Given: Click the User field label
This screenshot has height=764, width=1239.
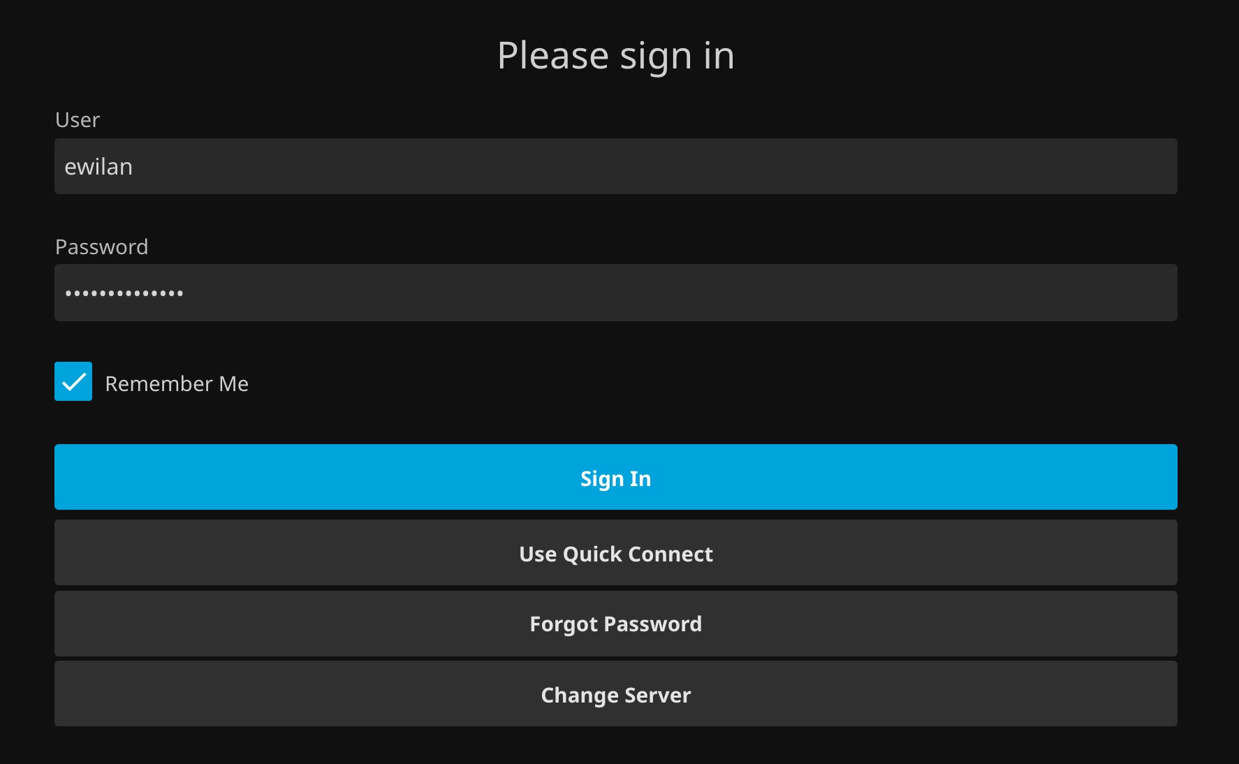Looking at the screenshot, I should tap(78, 120).
